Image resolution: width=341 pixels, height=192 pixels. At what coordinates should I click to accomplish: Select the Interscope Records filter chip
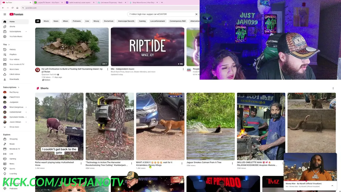[x=126, y=21]
